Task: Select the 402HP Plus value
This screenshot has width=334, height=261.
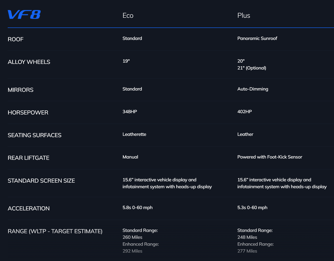Action: tap(245, 112)
